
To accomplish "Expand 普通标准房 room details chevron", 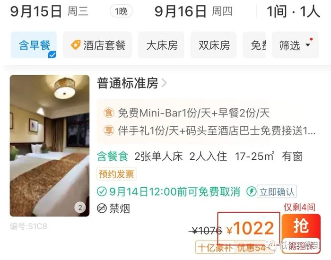I will click(164, 83).
